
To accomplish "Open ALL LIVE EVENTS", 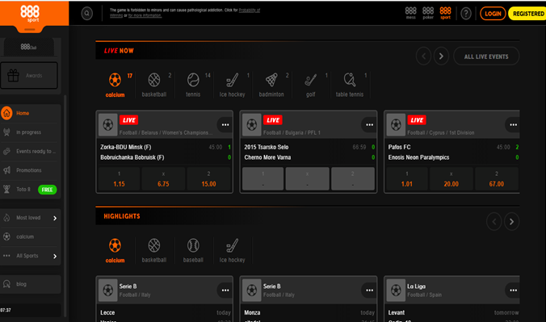I will (486, 56).
